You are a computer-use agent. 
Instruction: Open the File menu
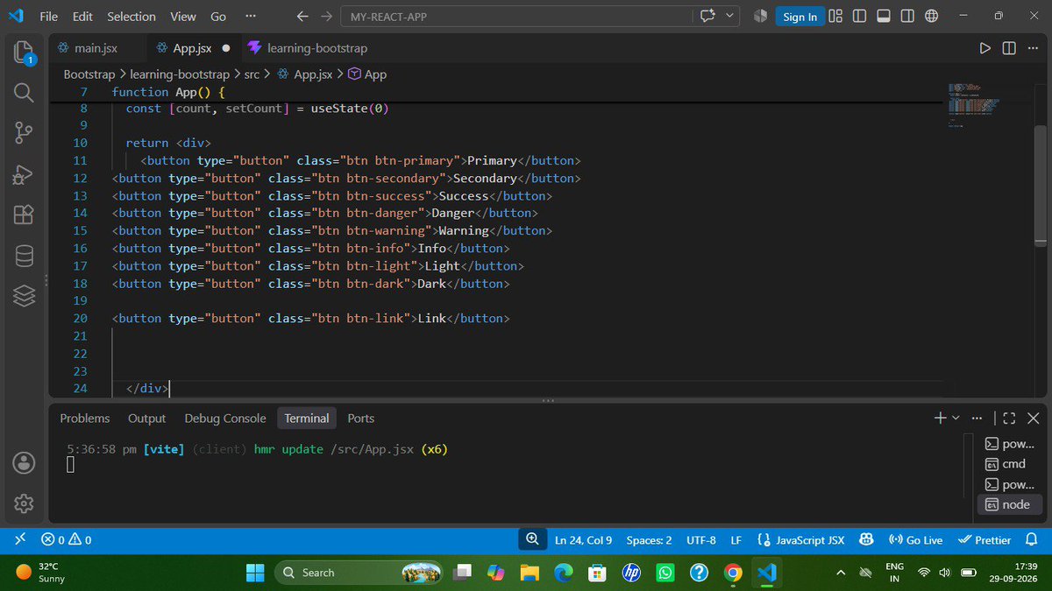pyautogui.click(x=49, y=17)
